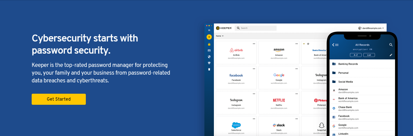Open the LinkedIn record on phone
Screen dimensions: 413x136
coord(362,134)
